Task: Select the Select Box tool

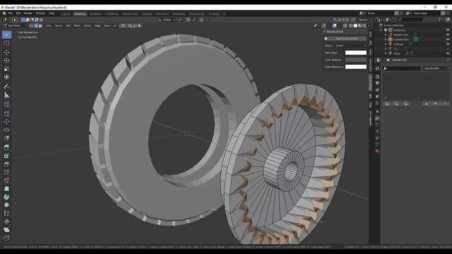Action: 6,35
